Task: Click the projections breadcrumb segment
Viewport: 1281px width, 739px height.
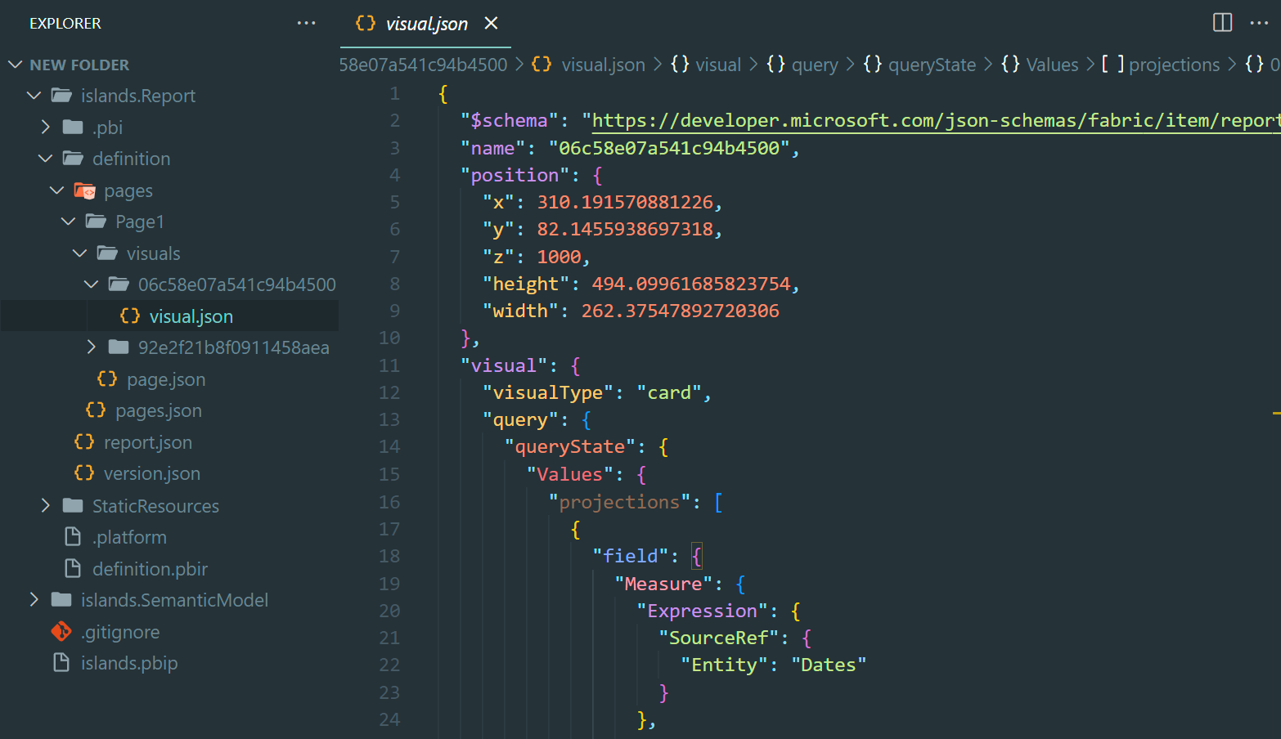Action: 1174,65
